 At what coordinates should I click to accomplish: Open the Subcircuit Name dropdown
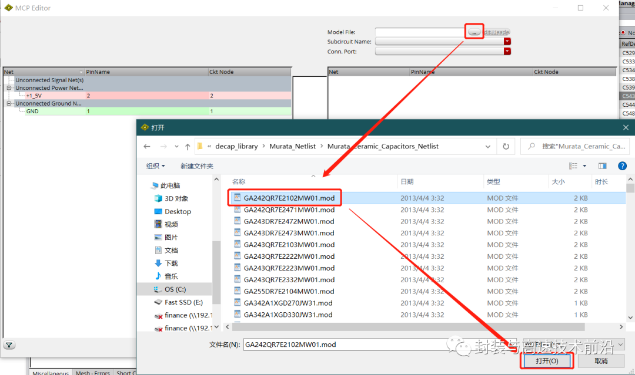507,42
